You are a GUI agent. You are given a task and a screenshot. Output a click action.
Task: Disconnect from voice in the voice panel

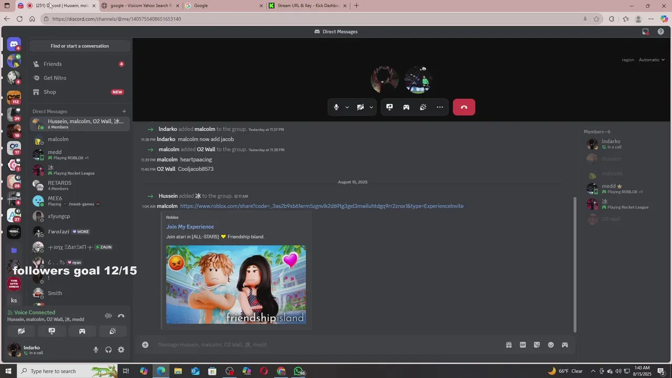[121, 316]
